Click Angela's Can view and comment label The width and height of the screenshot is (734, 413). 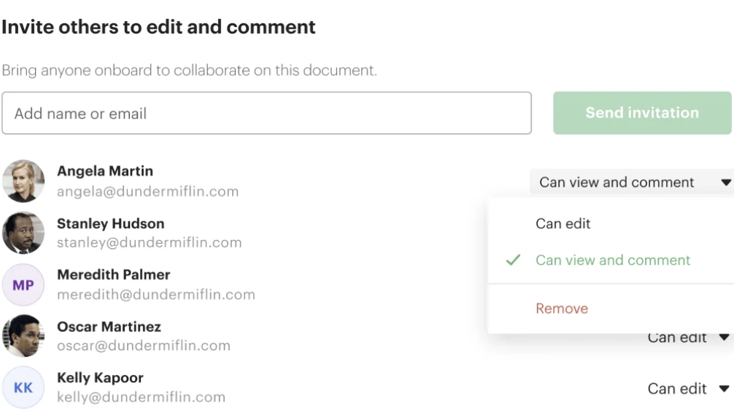pyautogui.click(x=617, y=182)
